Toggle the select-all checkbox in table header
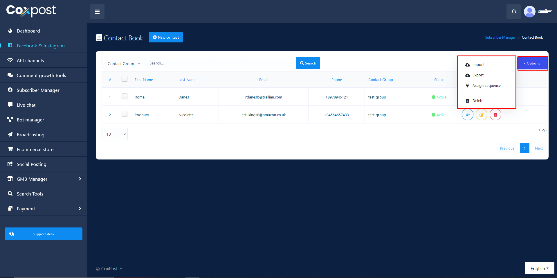Screen dimensions: 557x278 125,79
